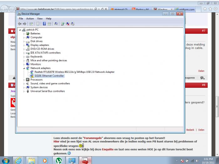Click the Enquête link

tap(108, 149)
